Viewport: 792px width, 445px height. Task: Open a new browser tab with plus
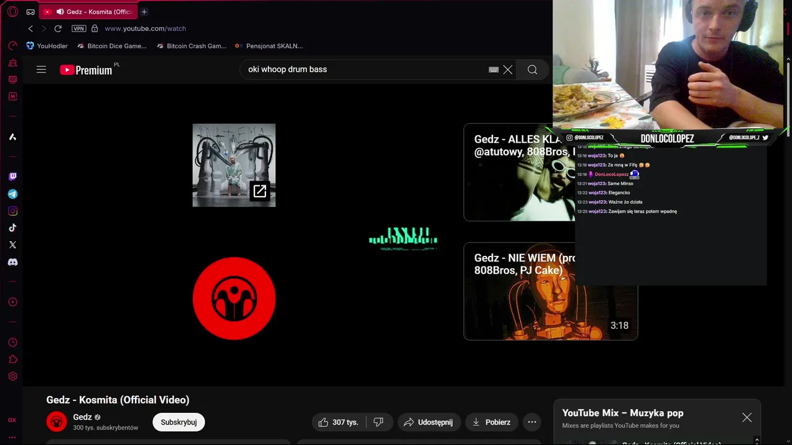[144, 12]
